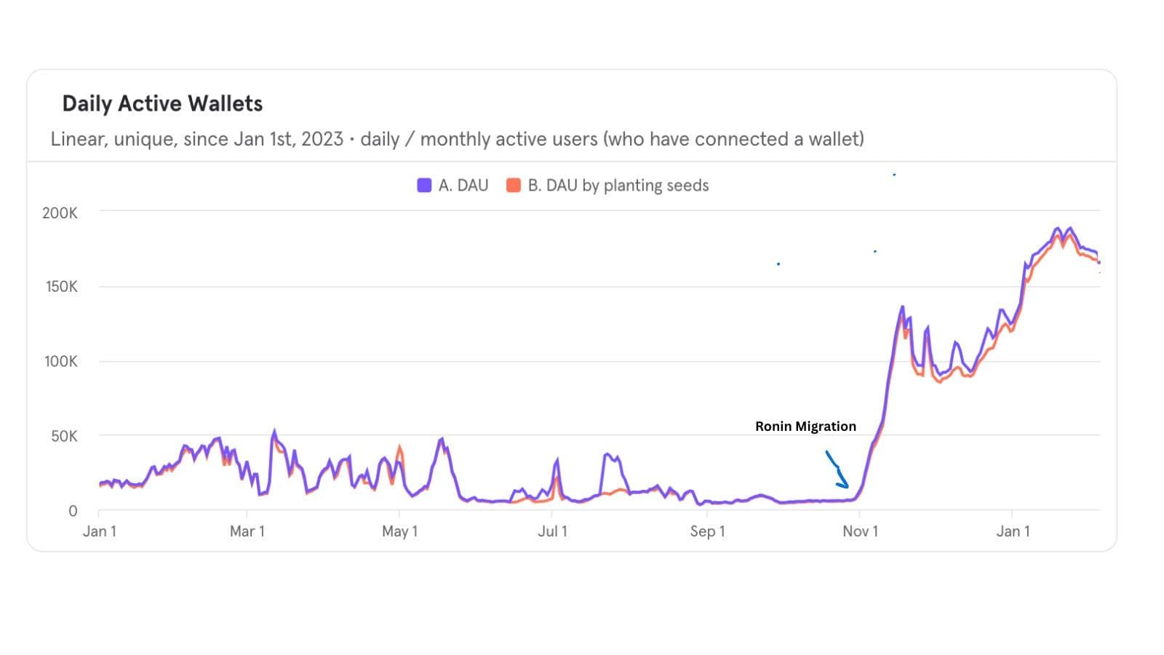Click the '50K' y-axis label

[x=64, y=437]
